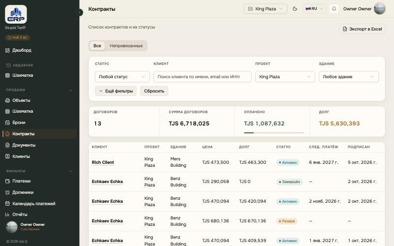This screenshot has height=246, width=394.
Task: Click the Mers Building cell
Action: coord(178,162)
